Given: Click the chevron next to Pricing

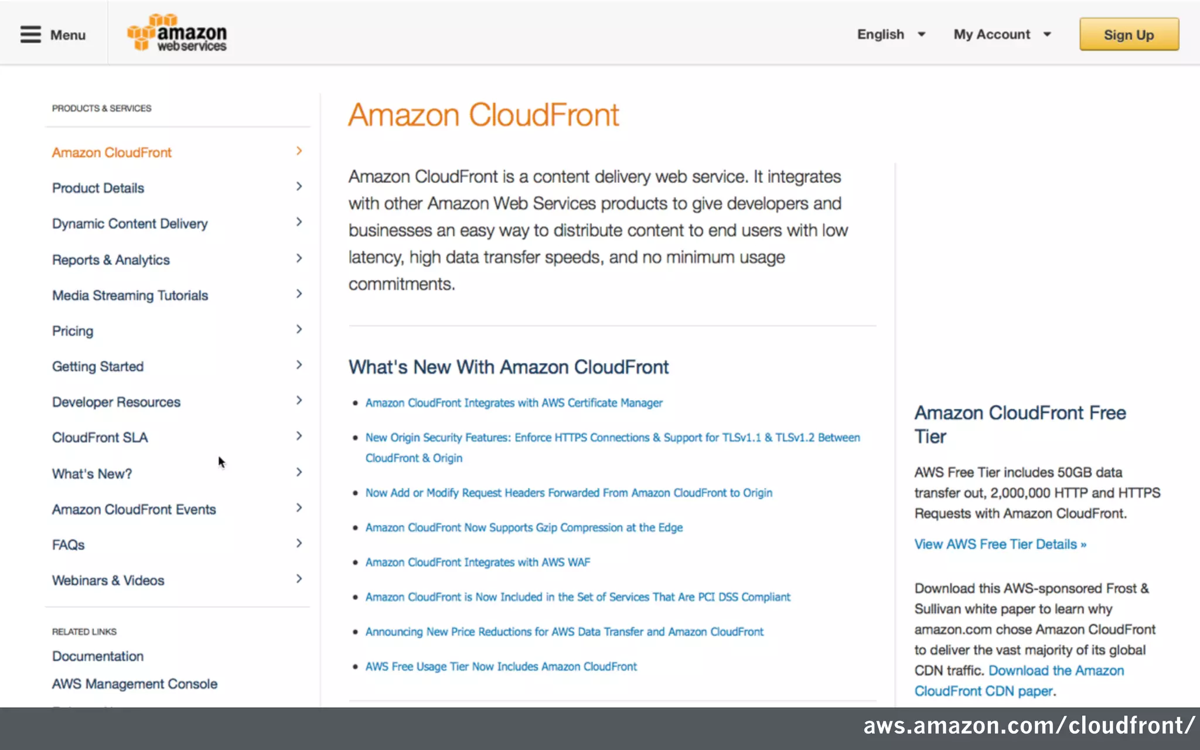Looking at the screenshot, I should pos(299,329).
